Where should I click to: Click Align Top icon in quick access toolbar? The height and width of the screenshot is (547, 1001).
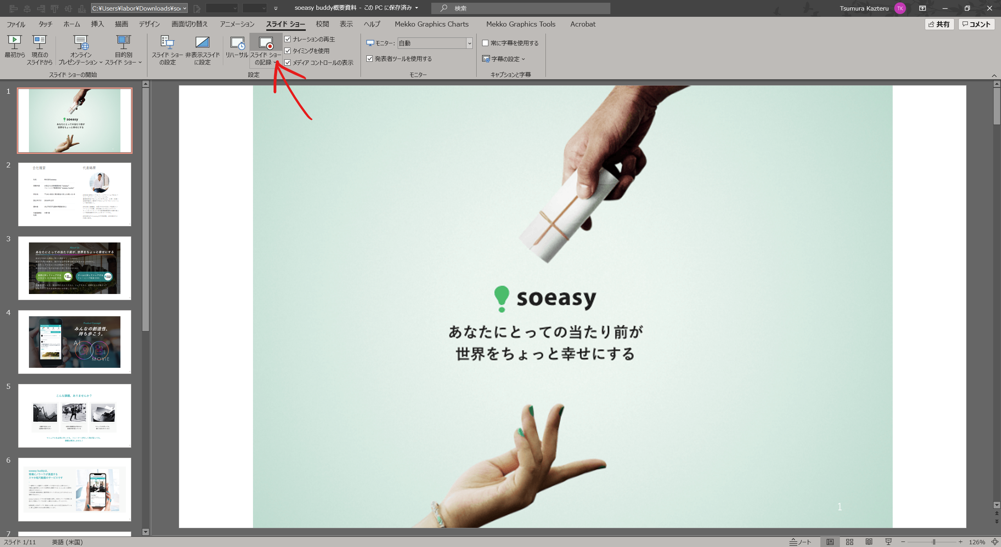point(55,8)
